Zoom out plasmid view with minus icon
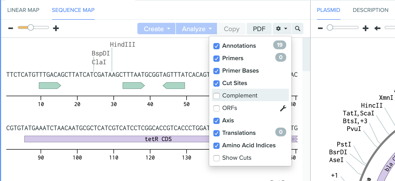The image size is (395, 181). coord(320,28)
